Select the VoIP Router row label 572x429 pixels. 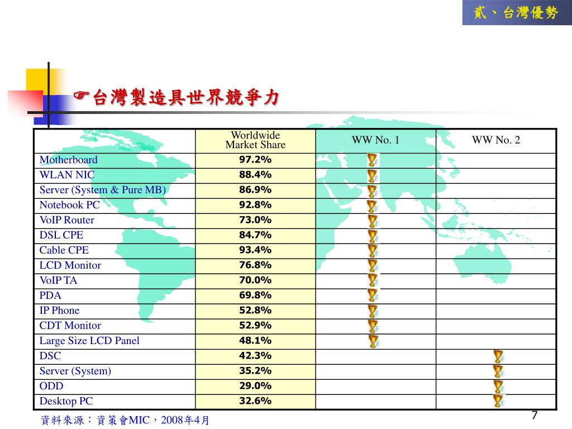tap(67, 220)
